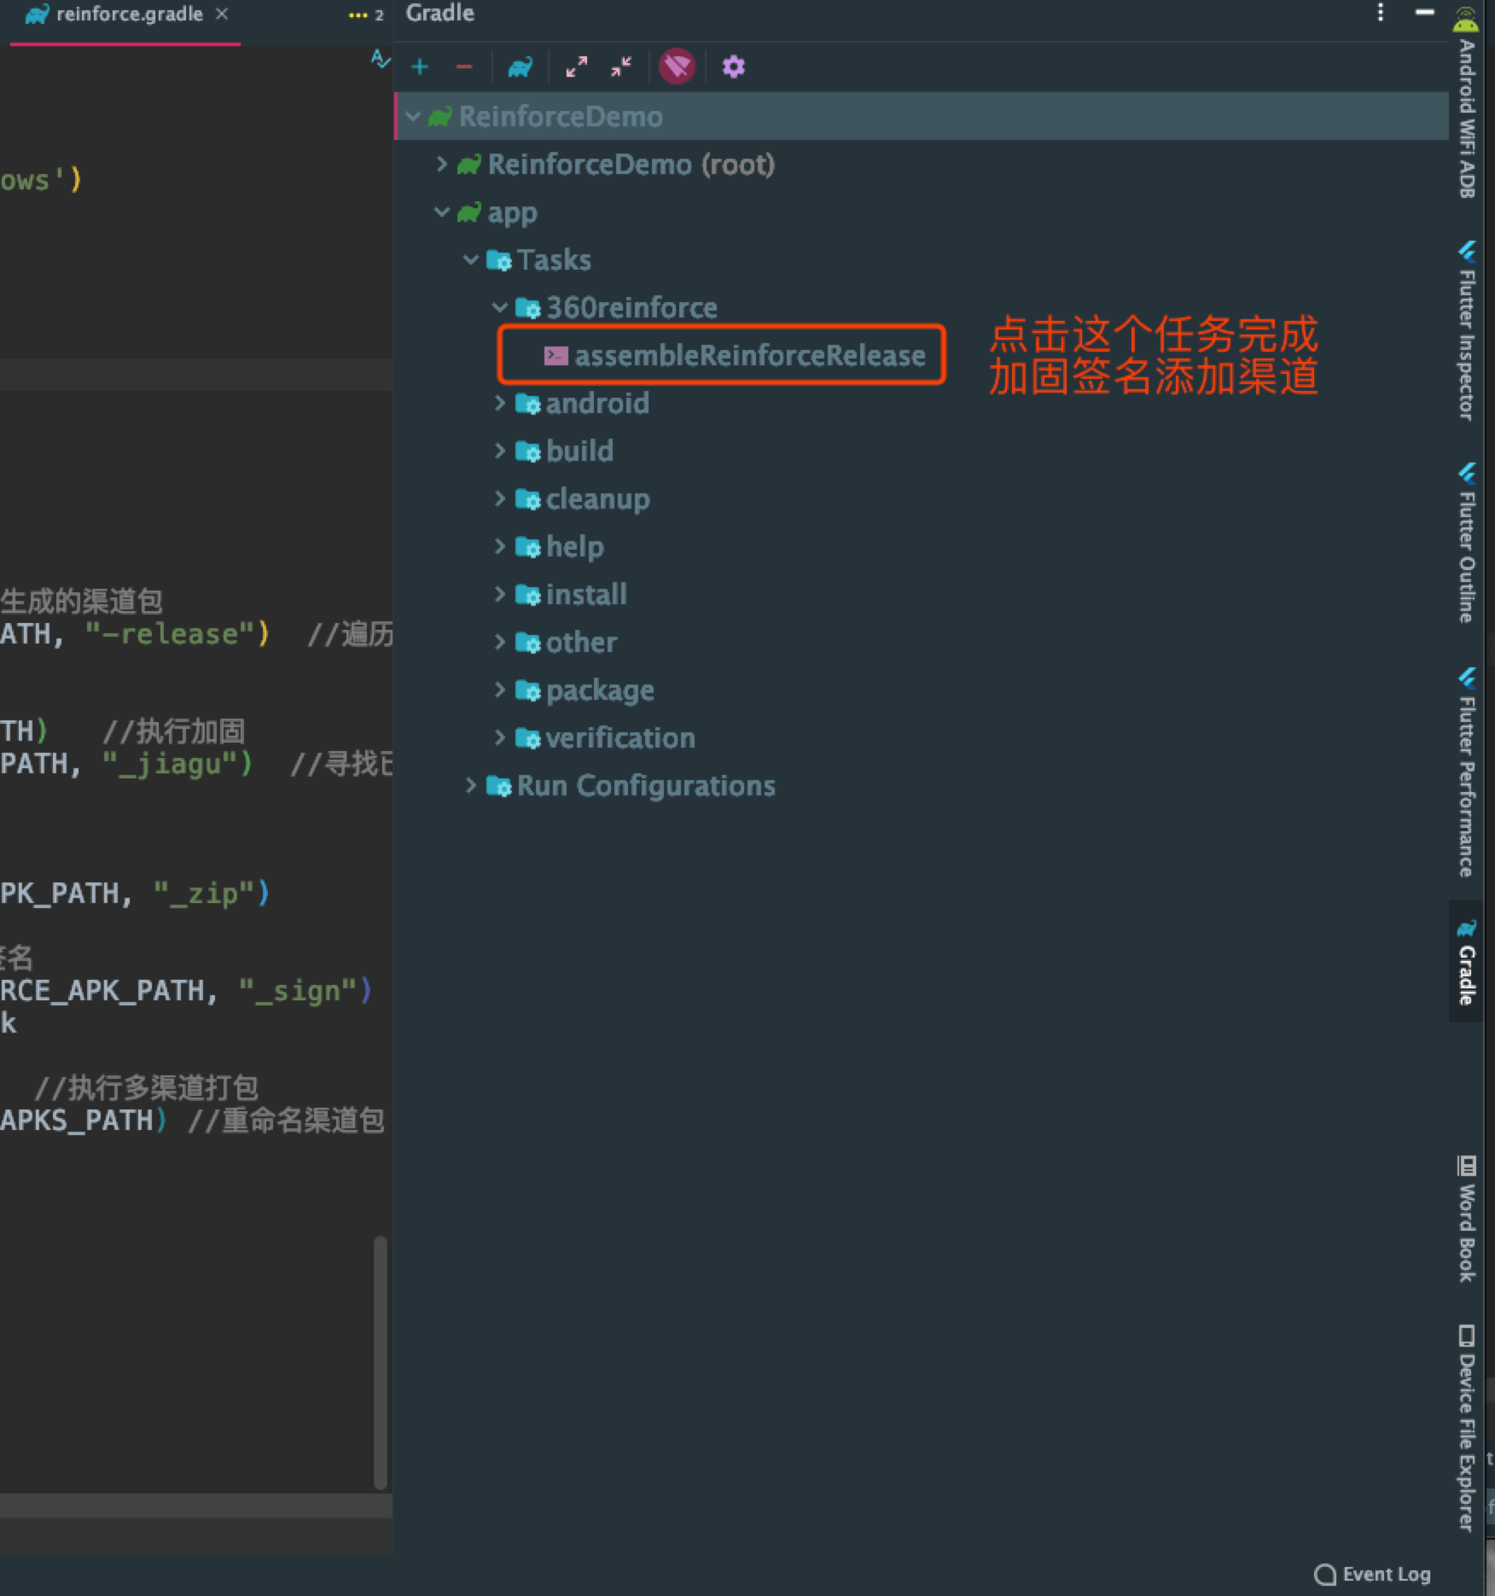Collapse all nodes in Gradle tree
This screenshot has height=1596, width=1495.
point(621,67)
